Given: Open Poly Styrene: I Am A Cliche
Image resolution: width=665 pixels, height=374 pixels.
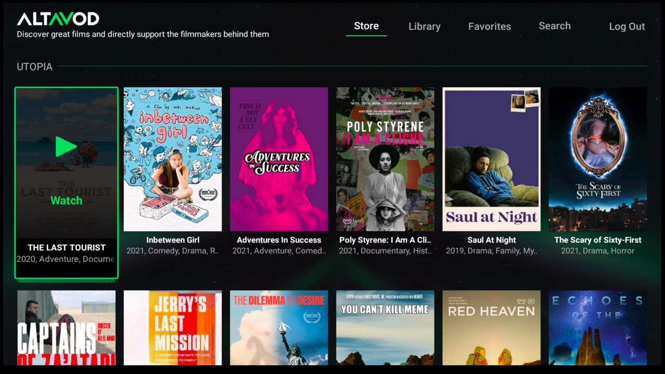Looking at the screenshot, I should 385,159.
